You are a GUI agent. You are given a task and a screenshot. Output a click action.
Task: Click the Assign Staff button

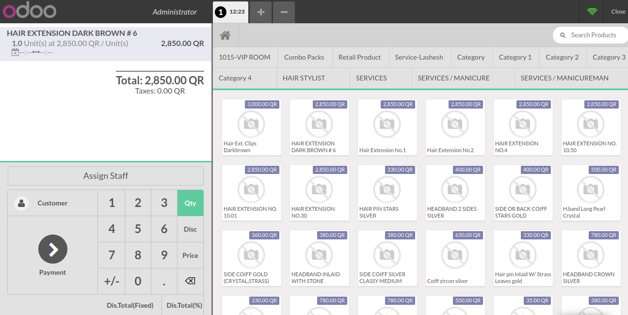(106, 176)
